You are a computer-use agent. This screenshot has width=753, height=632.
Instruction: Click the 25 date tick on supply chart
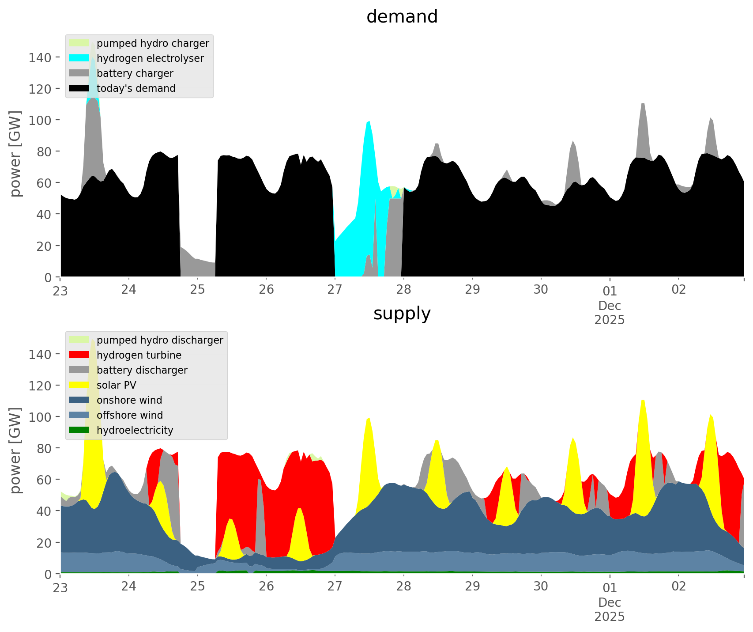pos(197,587)
